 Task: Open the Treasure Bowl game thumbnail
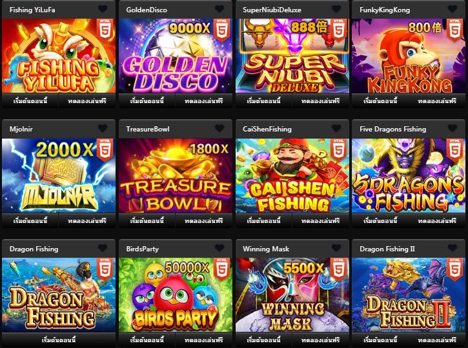pyautogui.click(x=176, y=175)
